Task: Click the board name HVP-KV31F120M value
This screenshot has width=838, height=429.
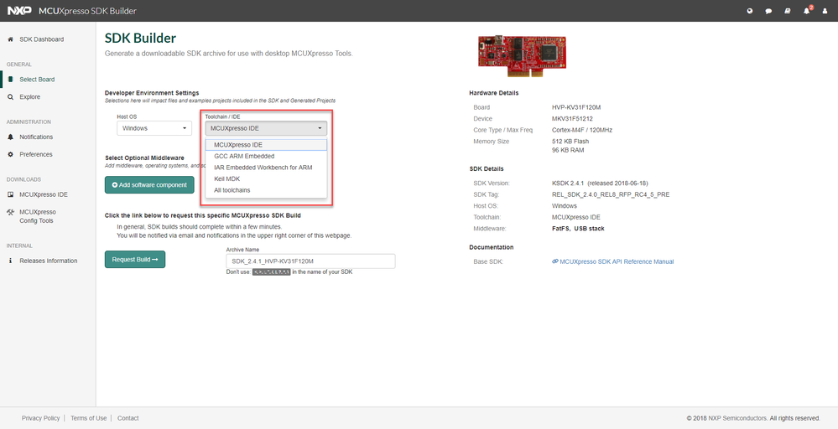Action: click(576, 107)
